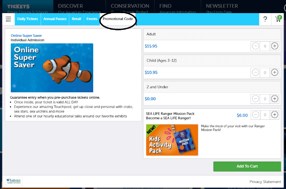This screenshot has height=189, width=286.
Task: Open the Privacy Statement link
Action: pyautogui.click(x=265, y=182)
